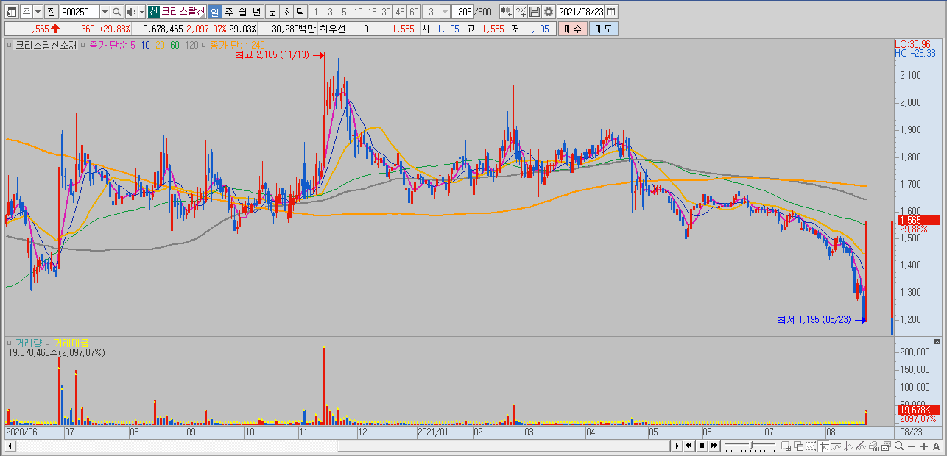
Task: Click the chart image window icon
Action: pos(886,446)
